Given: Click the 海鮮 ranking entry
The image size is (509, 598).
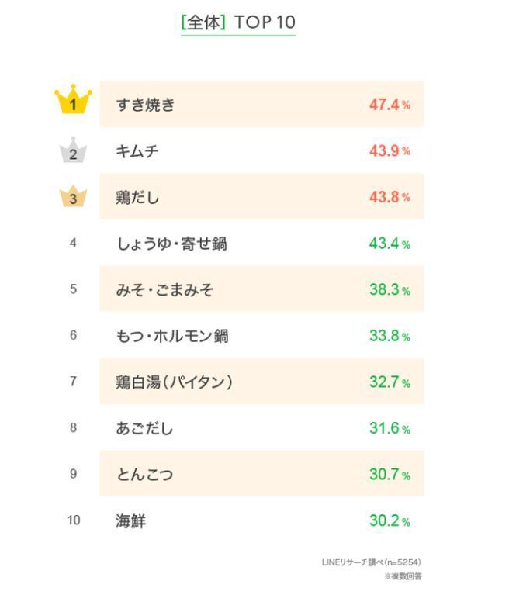Looking at the screenshot, I should click(x=130, y=520).
